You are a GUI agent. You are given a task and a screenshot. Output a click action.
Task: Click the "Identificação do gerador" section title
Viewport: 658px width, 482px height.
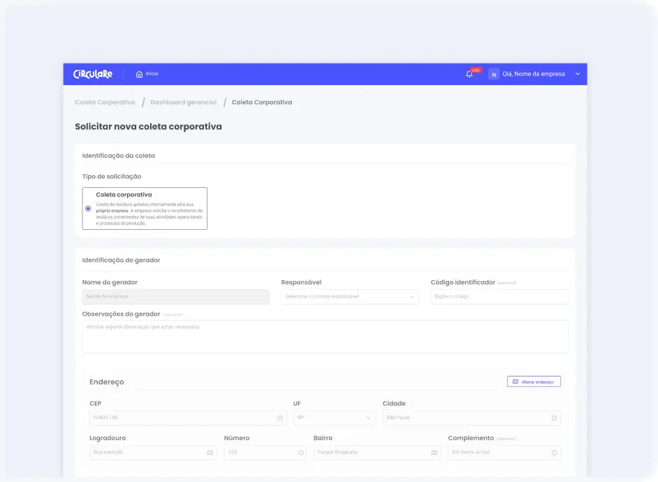[x=121, y=260]
